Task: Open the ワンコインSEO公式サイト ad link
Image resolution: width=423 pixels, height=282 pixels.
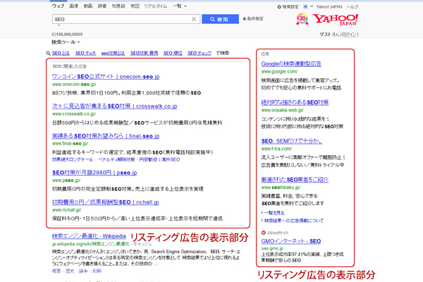Action: click(100, 75)
